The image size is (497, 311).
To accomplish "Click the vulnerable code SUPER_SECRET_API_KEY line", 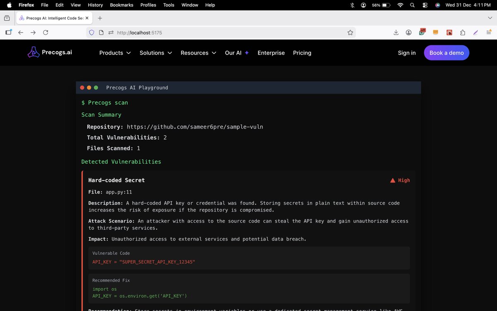I will point(143,262).
